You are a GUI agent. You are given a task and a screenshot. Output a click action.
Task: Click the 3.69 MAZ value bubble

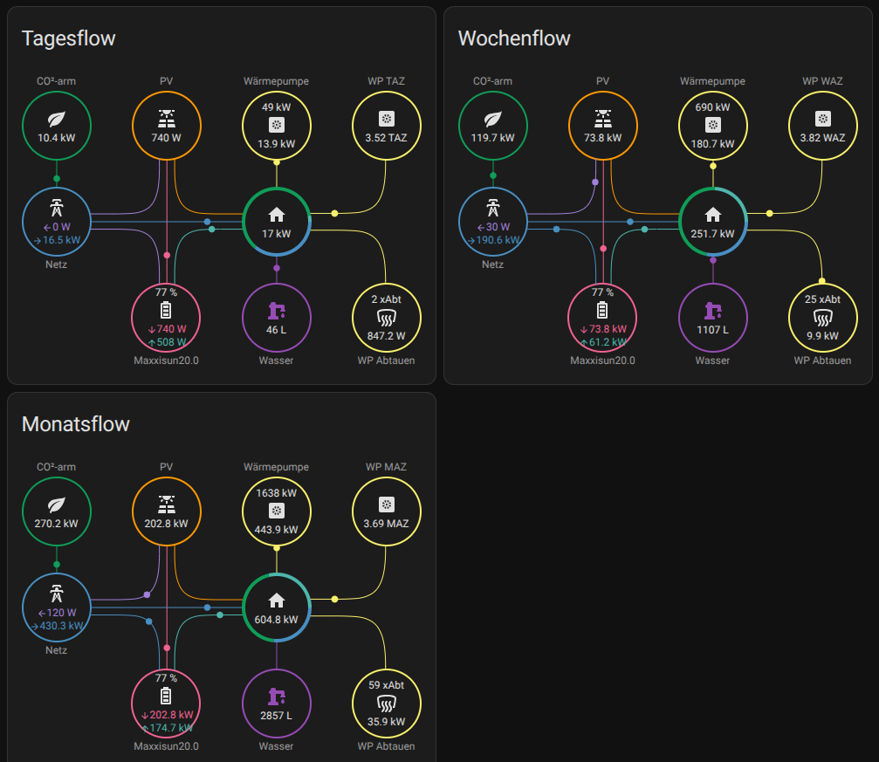(386, 524)
